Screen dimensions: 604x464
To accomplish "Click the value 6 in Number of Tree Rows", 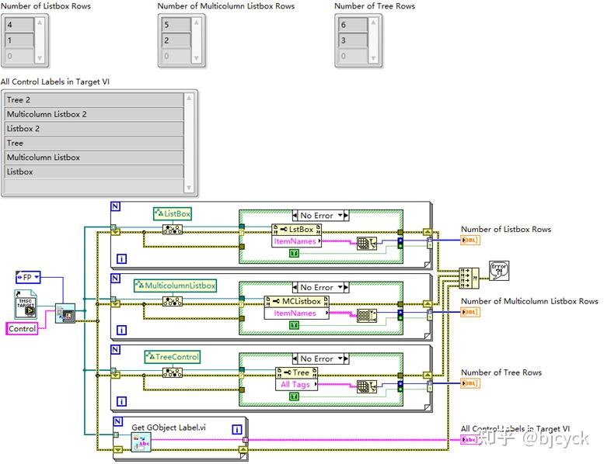I will pos(353,25).
